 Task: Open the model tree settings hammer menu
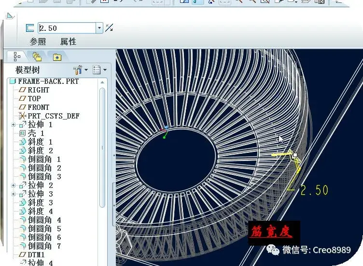80,70
